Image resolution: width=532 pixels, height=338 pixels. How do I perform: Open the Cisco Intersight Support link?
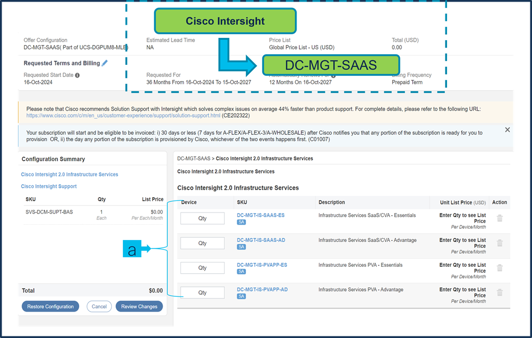tap(49, 186)
